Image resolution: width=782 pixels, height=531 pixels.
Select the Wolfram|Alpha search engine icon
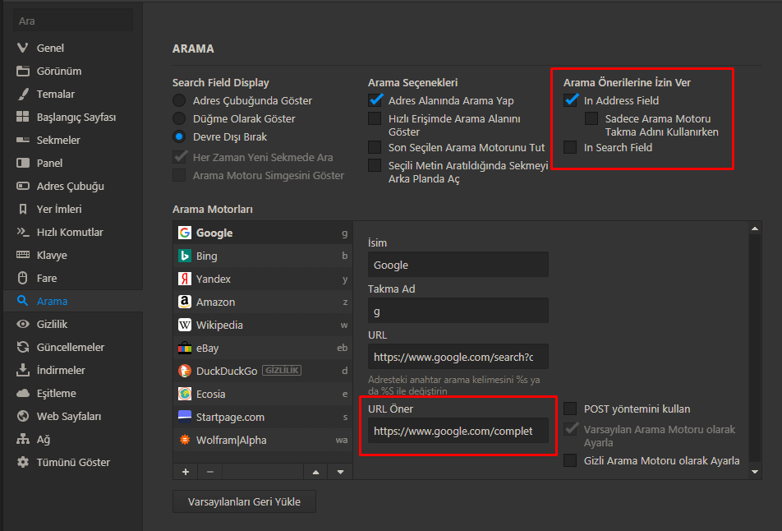click(185, 440)
